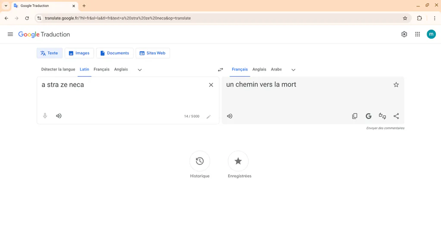This screenshot has height=234, width=441.
Task: Select Anglais as target language
Action: [259, 69]
